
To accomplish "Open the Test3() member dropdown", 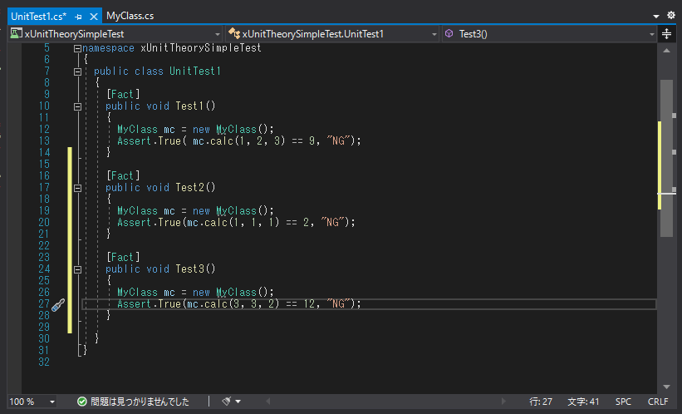I will (x=651, y=34).
